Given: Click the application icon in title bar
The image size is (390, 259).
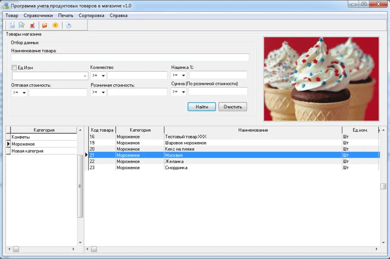Looking at the screenshot, I should point(6,6).
